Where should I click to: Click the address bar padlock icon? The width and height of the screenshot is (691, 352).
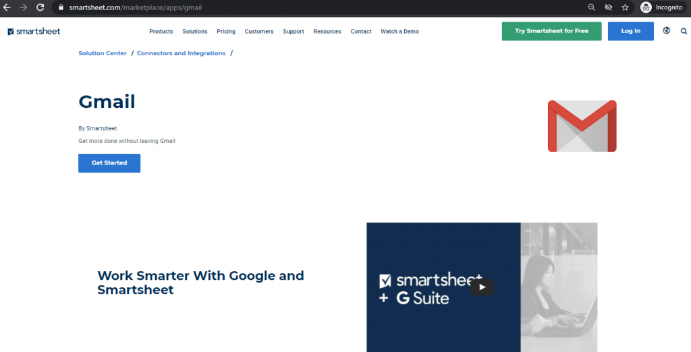(61, 7)
